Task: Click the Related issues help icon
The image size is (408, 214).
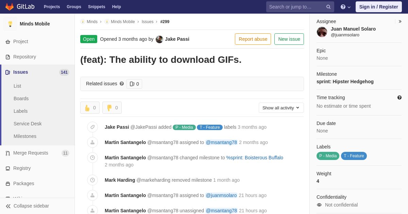Action: [x=122, y=84]
